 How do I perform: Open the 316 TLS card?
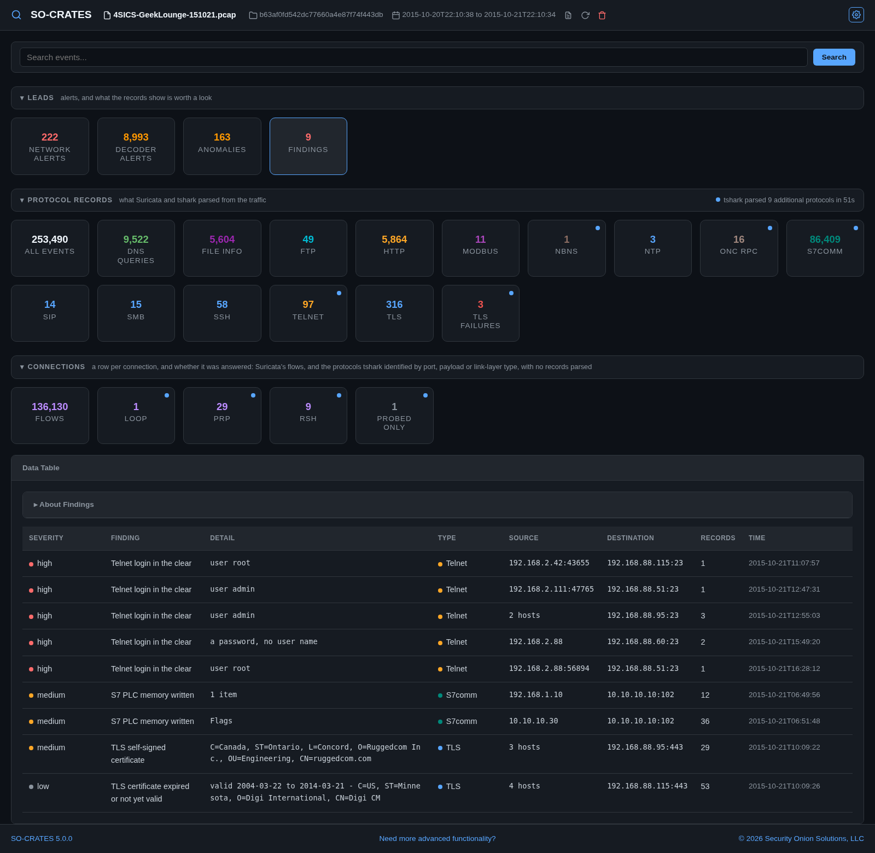pos(394,313)
